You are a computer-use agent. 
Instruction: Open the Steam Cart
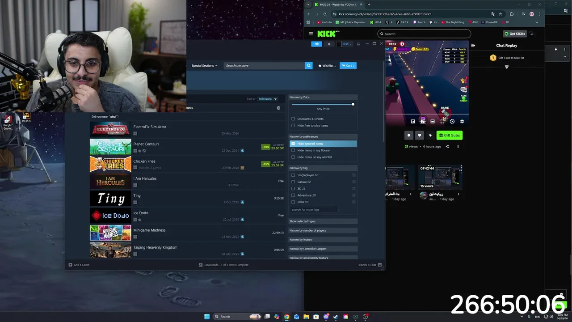(348, 65)
